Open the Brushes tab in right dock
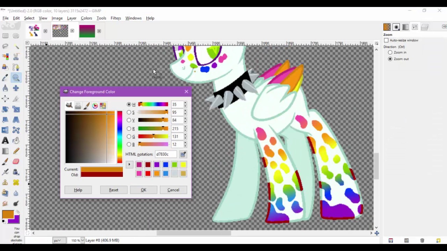 coord(396,27)
